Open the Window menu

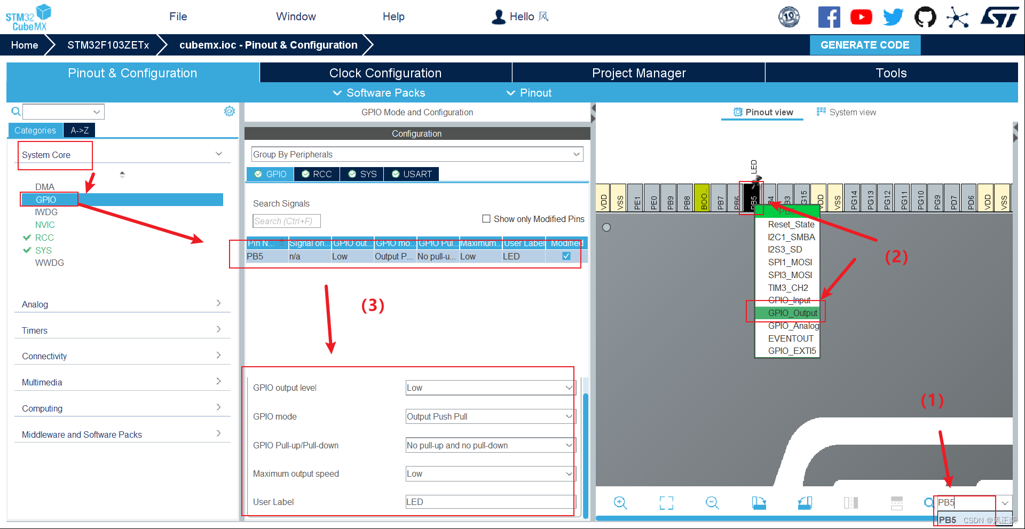click(296, 17)
